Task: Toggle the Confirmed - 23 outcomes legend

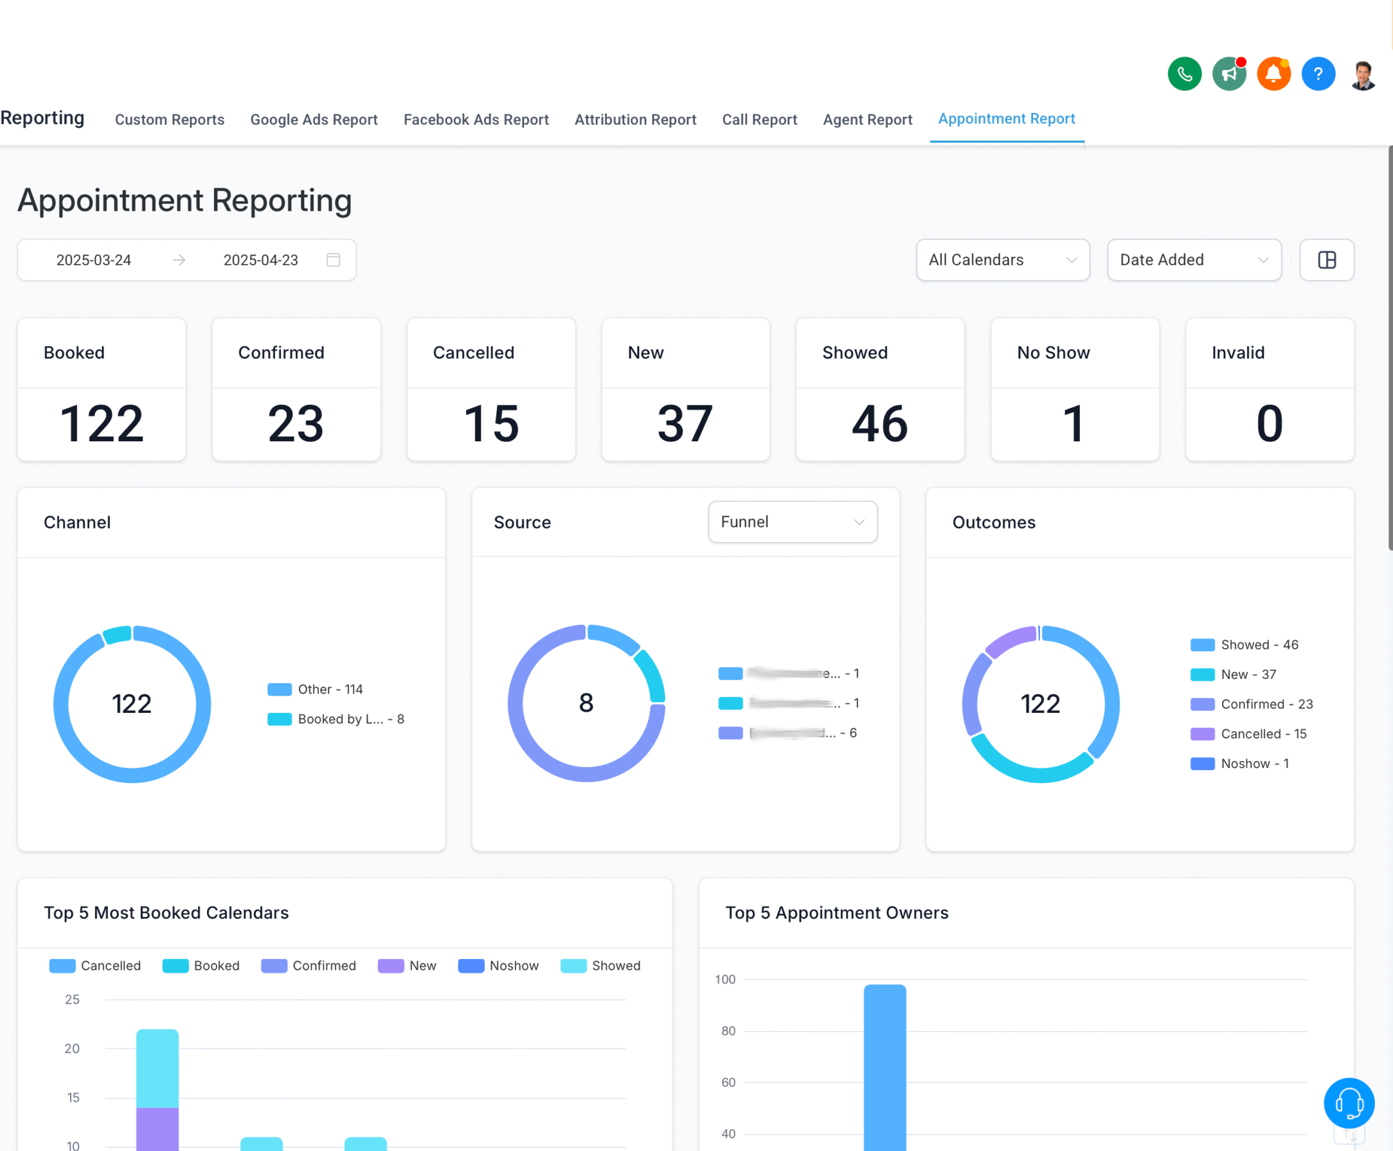Action: click(1252, 704)
